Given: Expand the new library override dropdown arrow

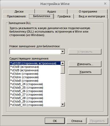Looking at the screenshot, I should coord(63,52).
